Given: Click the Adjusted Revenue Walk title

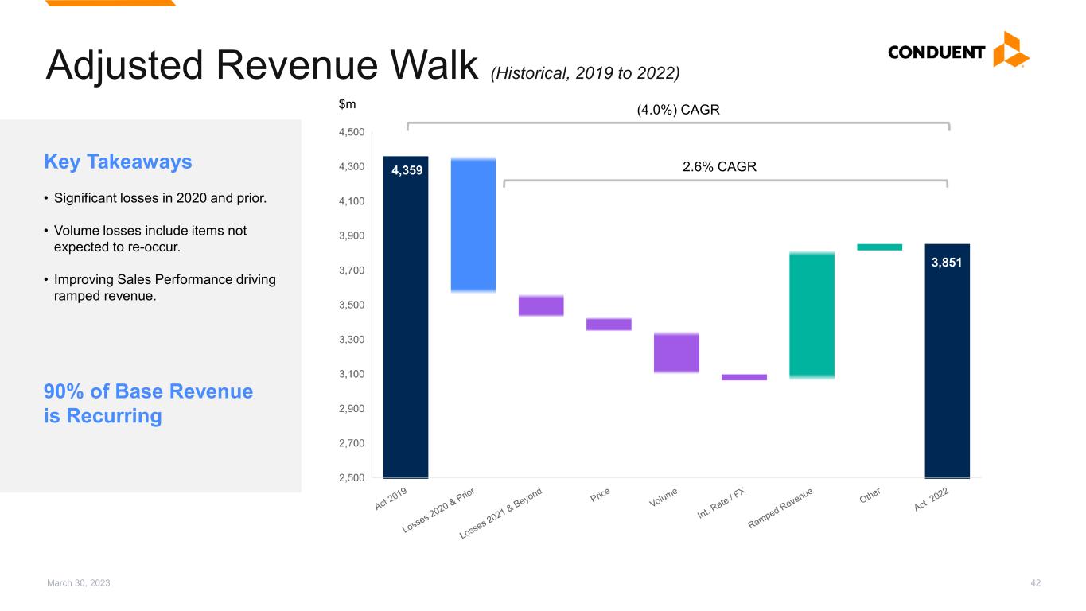Looking at the screenshot, I should pyautogui.click(x=262, y=67).
